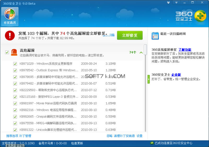Click 检查更新 in the status bar
The width and height of the screenshot is (209, 147).
pyautogui.click(x=77, y=143)
